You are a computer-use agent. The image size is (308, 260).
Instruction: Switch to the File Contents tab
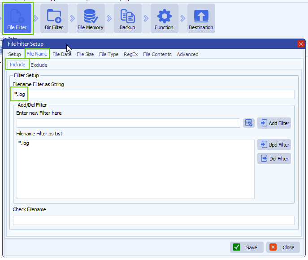[x=157, y=54]
